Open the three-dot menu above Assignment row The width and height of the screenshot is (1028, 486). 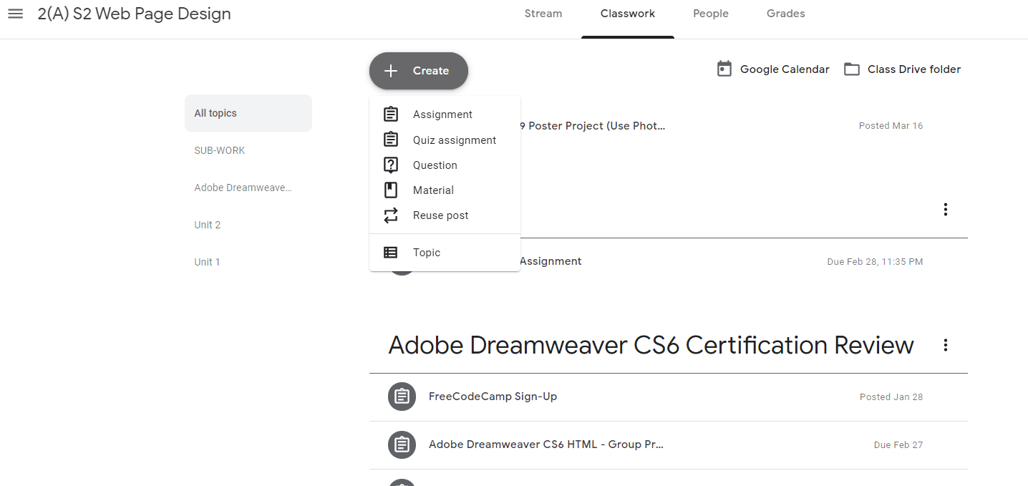pyautogui.click(x=945, y=210)
